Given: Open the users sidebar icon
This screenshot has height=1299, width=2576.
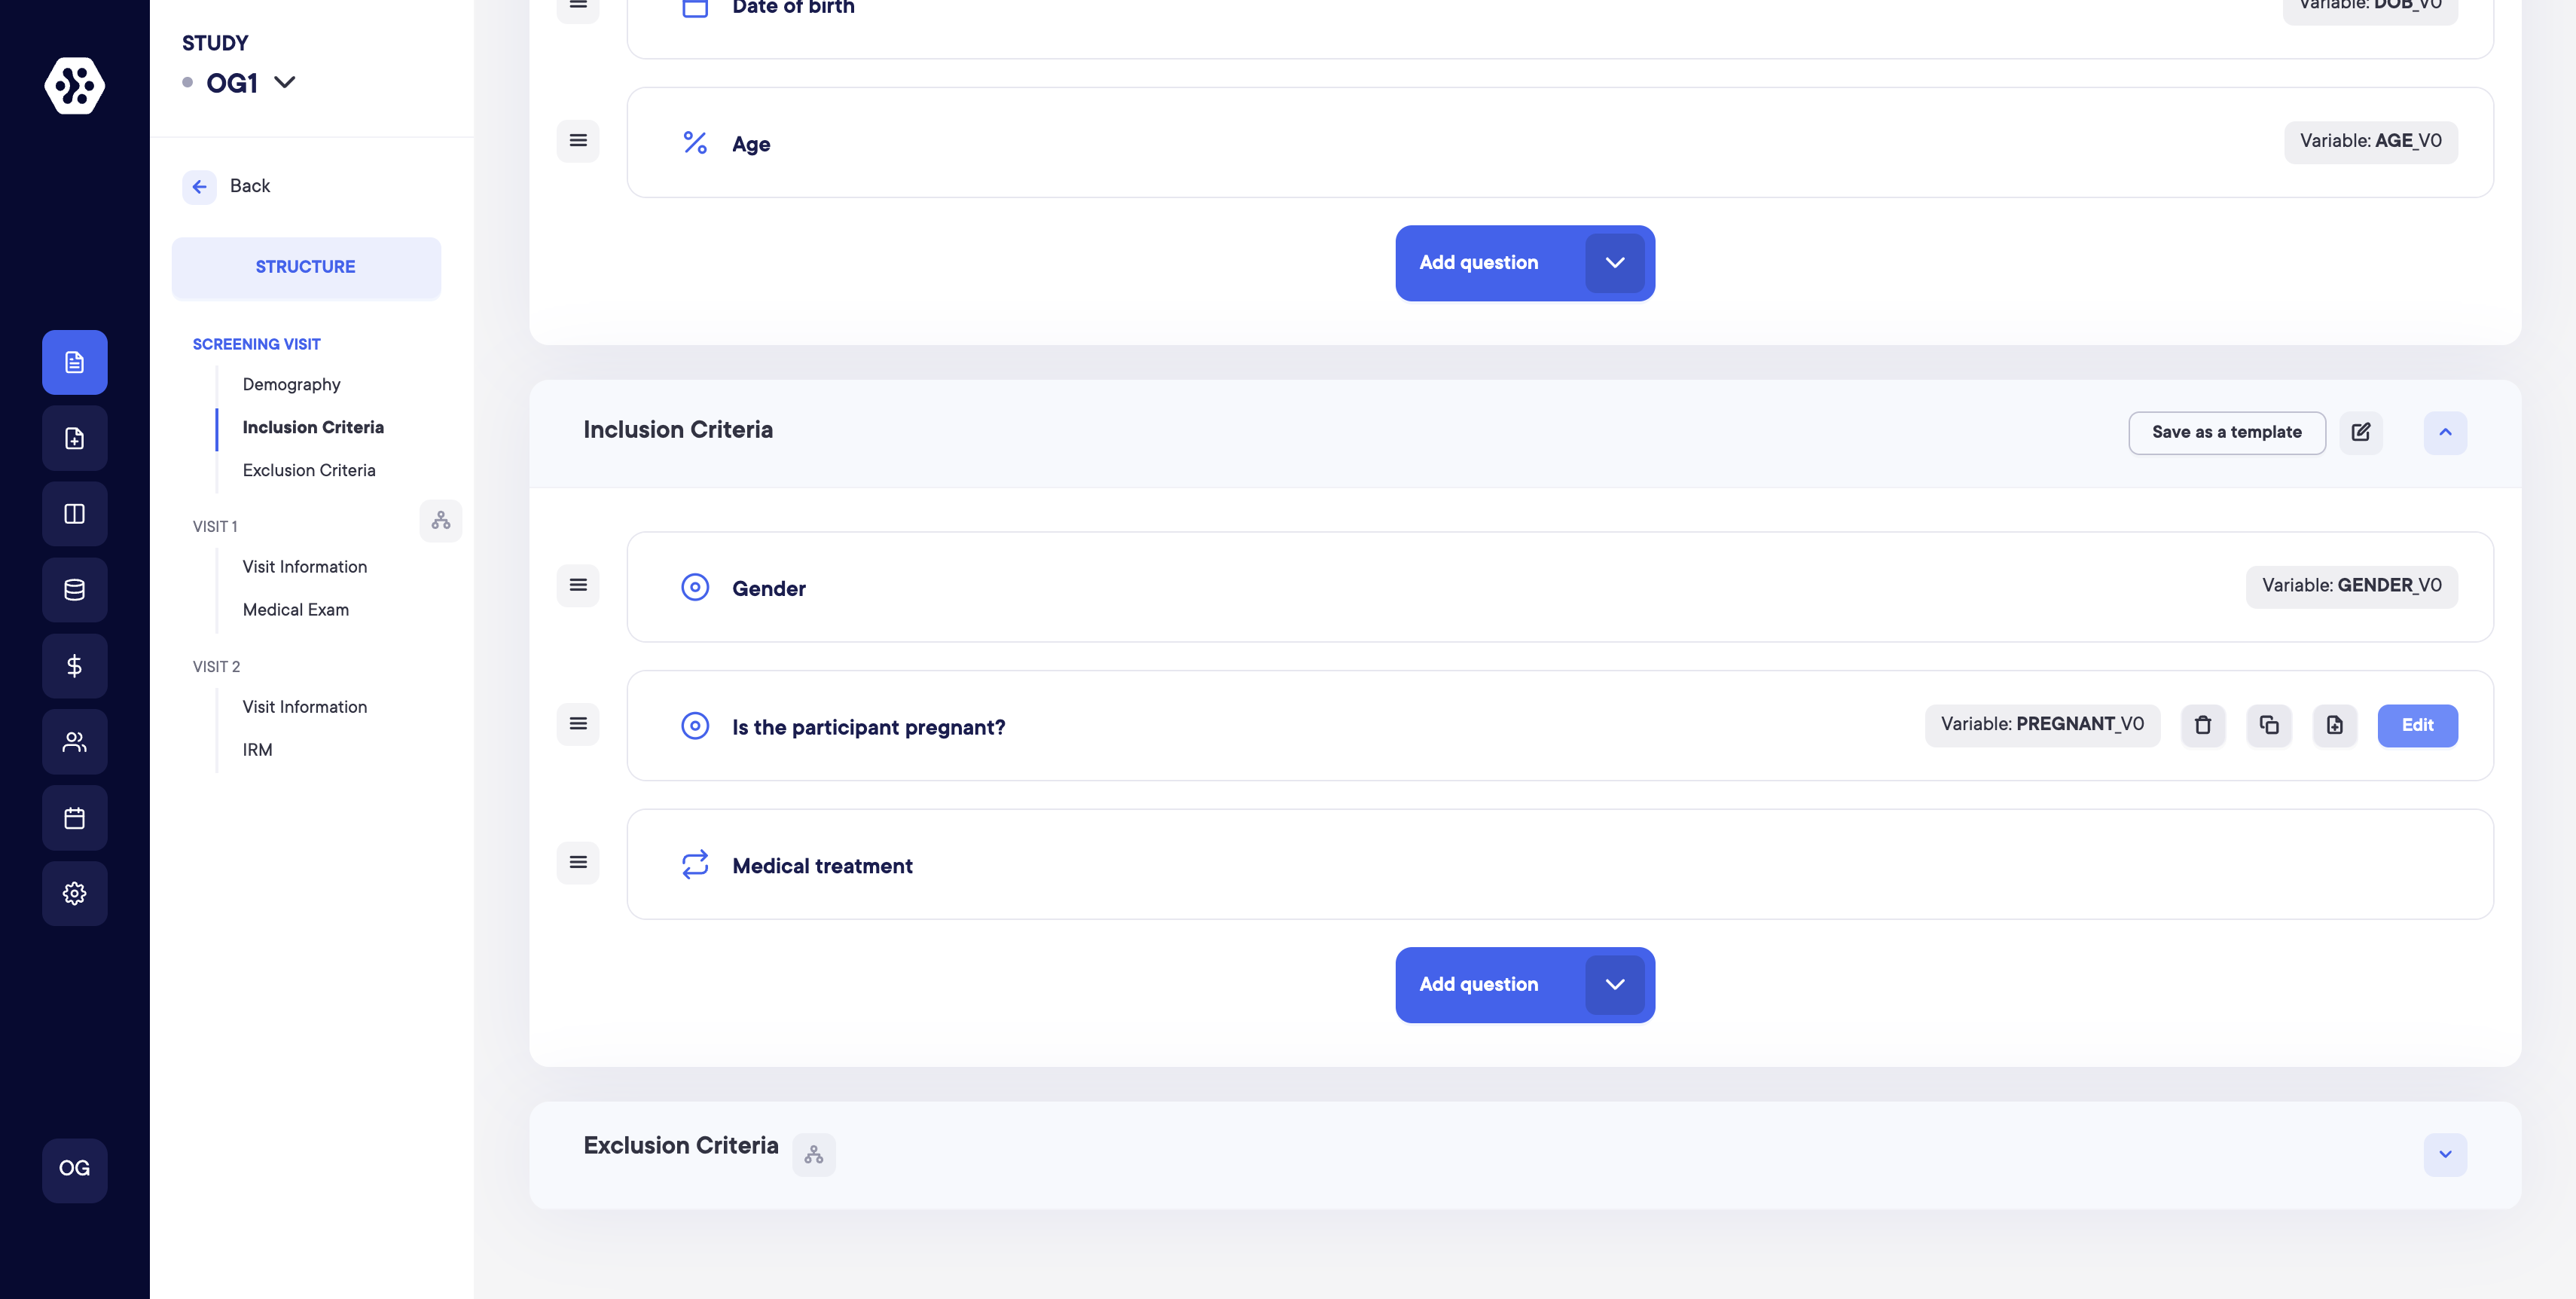Looking at the screenshot, I should pyautogui.click(x=75, y=742).
